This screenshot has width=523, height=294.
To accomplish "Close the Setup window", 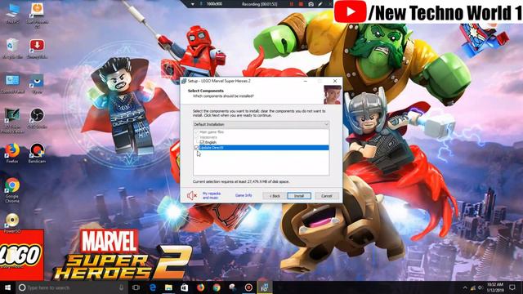I will [335, 81].
